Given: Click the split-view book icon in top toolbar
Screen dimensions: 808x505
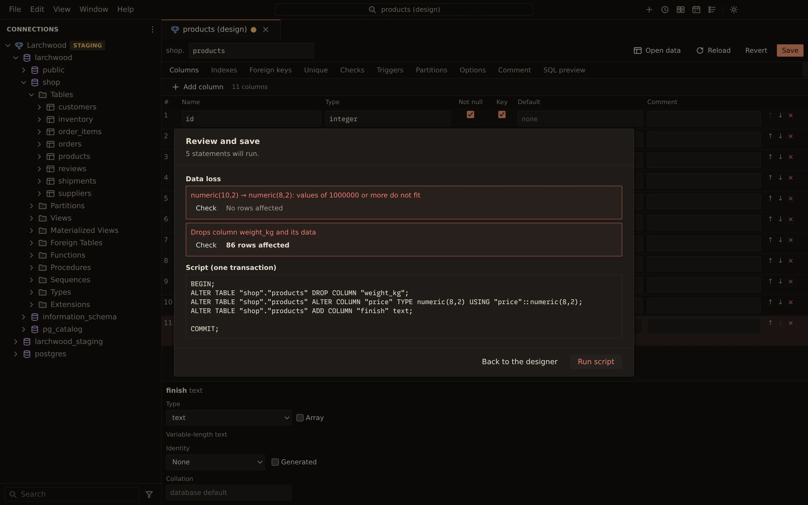Looking at the screenshot, I should click(680, 9).
